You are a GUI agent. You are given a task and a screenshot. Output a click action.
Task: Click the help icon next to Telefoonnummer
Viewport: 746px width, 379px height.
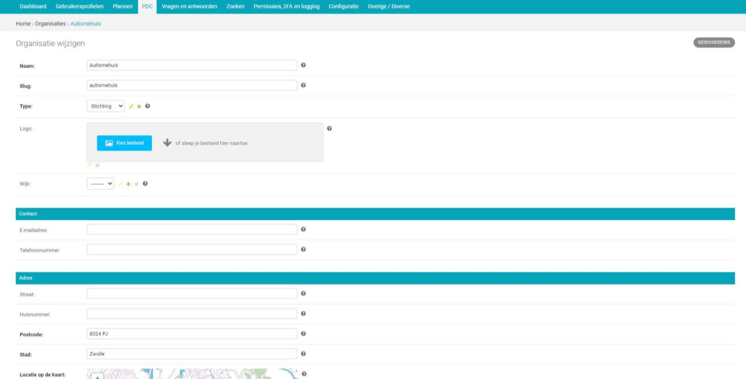point(303,249)
